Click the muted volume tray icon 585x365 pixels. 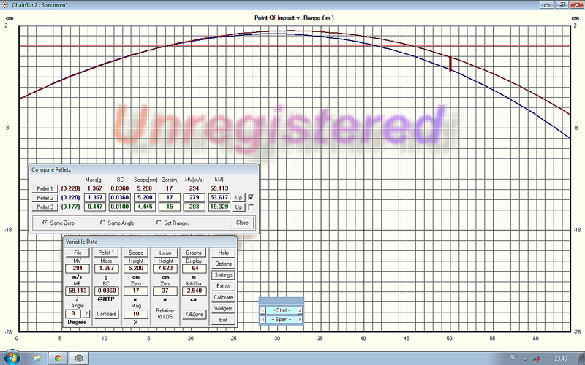coord(537,358)
